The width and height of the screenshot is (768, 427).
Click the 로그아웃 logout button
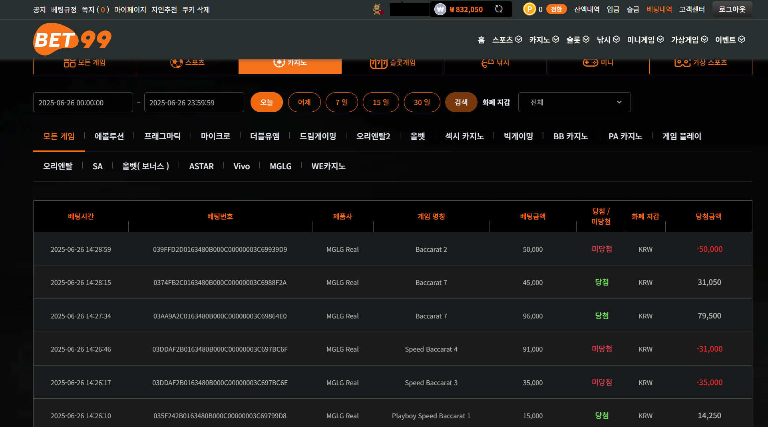(732, 9)
